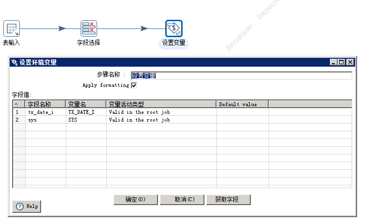Click the sort arrow in row-number header
This screenshot has height=220, width=372.
click(16, 104)
